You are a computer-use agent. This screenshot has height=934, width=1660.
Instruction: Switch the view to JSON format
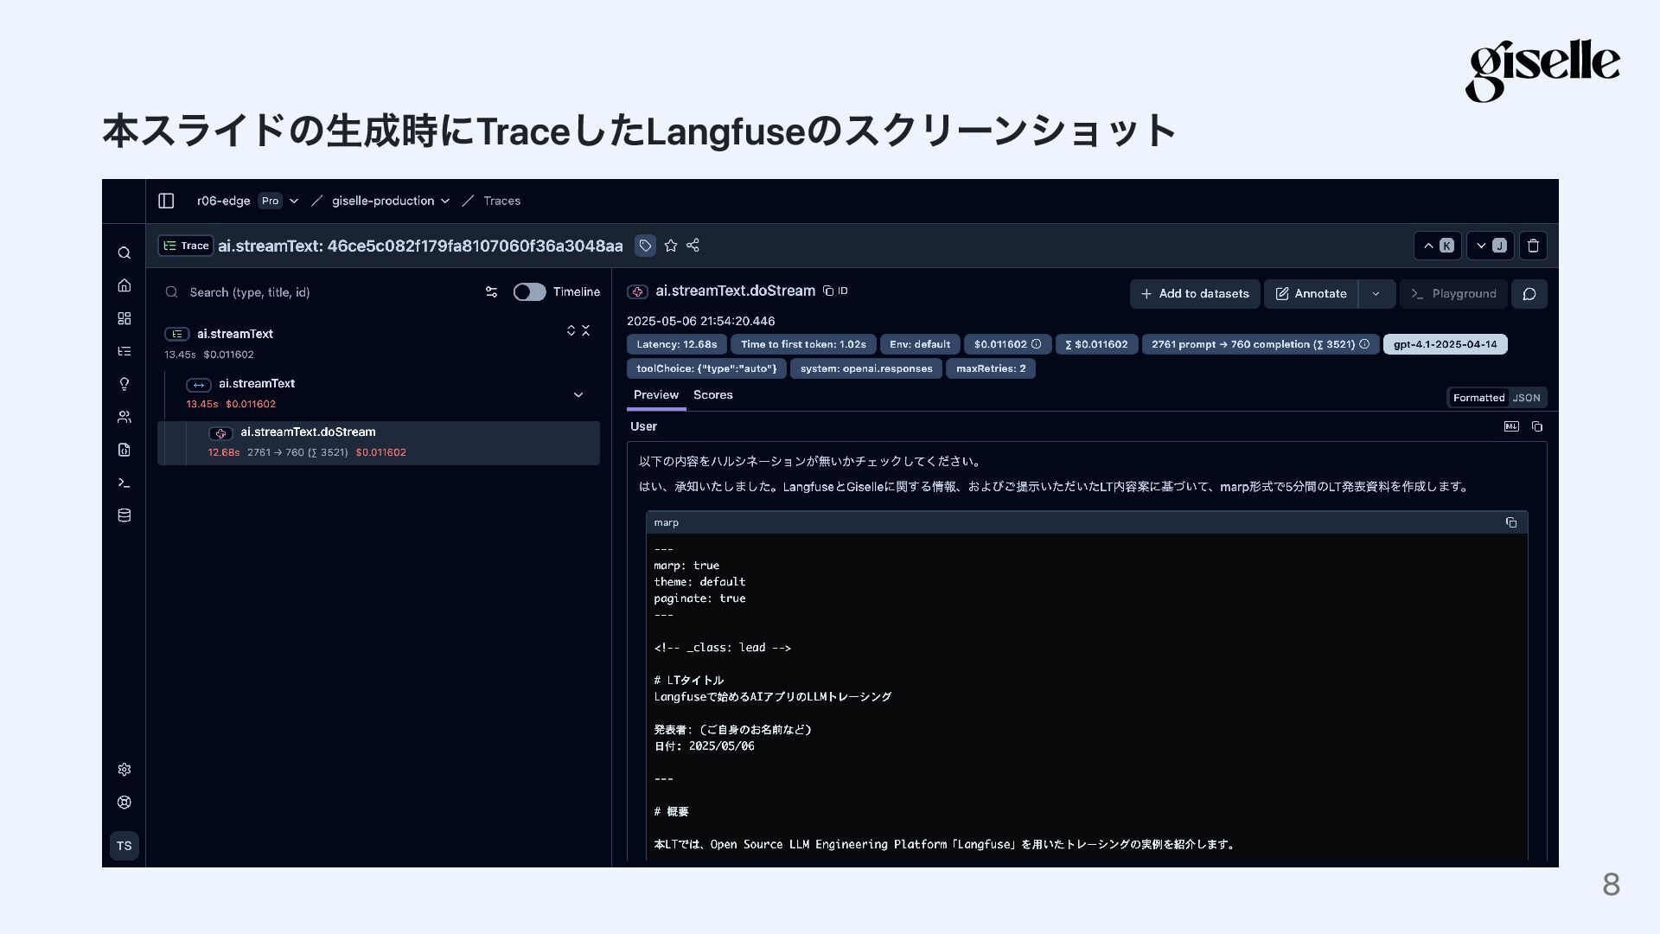[x=1526, y=398]
